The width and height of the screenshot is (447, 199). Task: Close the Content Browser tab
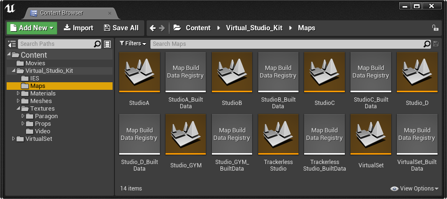point(110,13)
